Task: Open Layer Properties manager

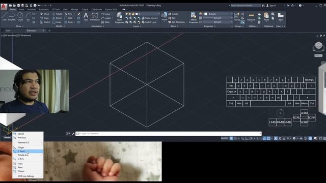Action: pos(119,18)
